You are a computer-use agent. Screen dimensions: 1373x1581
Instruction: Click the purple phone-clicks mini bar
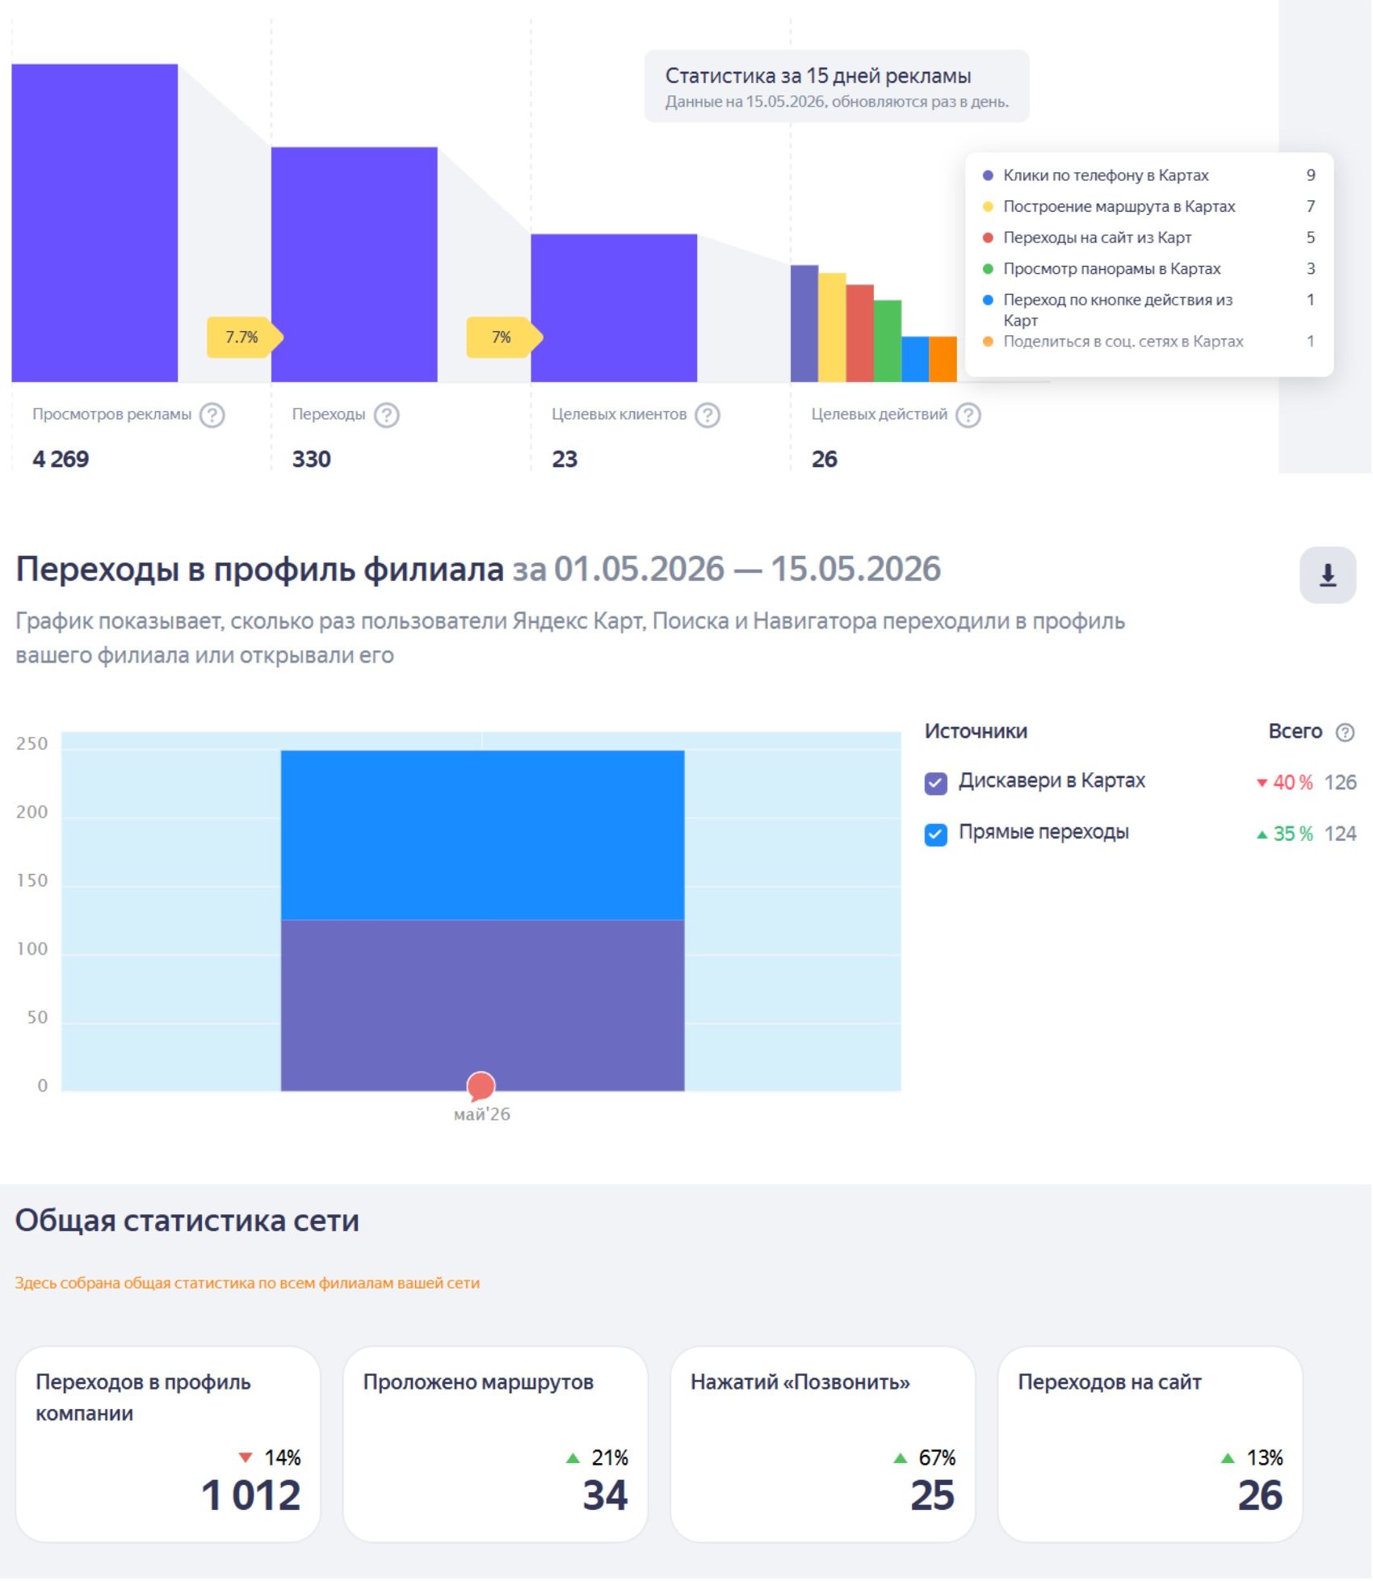[805, 324]
